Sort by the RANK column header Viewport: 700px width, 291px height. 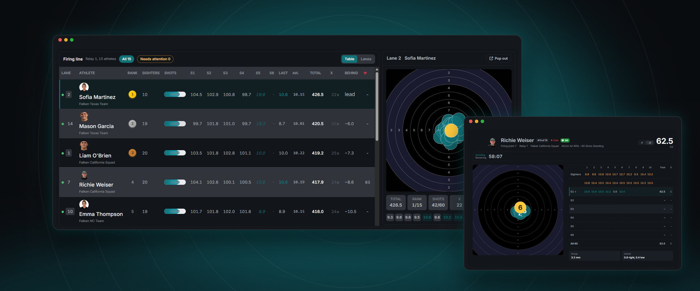point(132,73)
